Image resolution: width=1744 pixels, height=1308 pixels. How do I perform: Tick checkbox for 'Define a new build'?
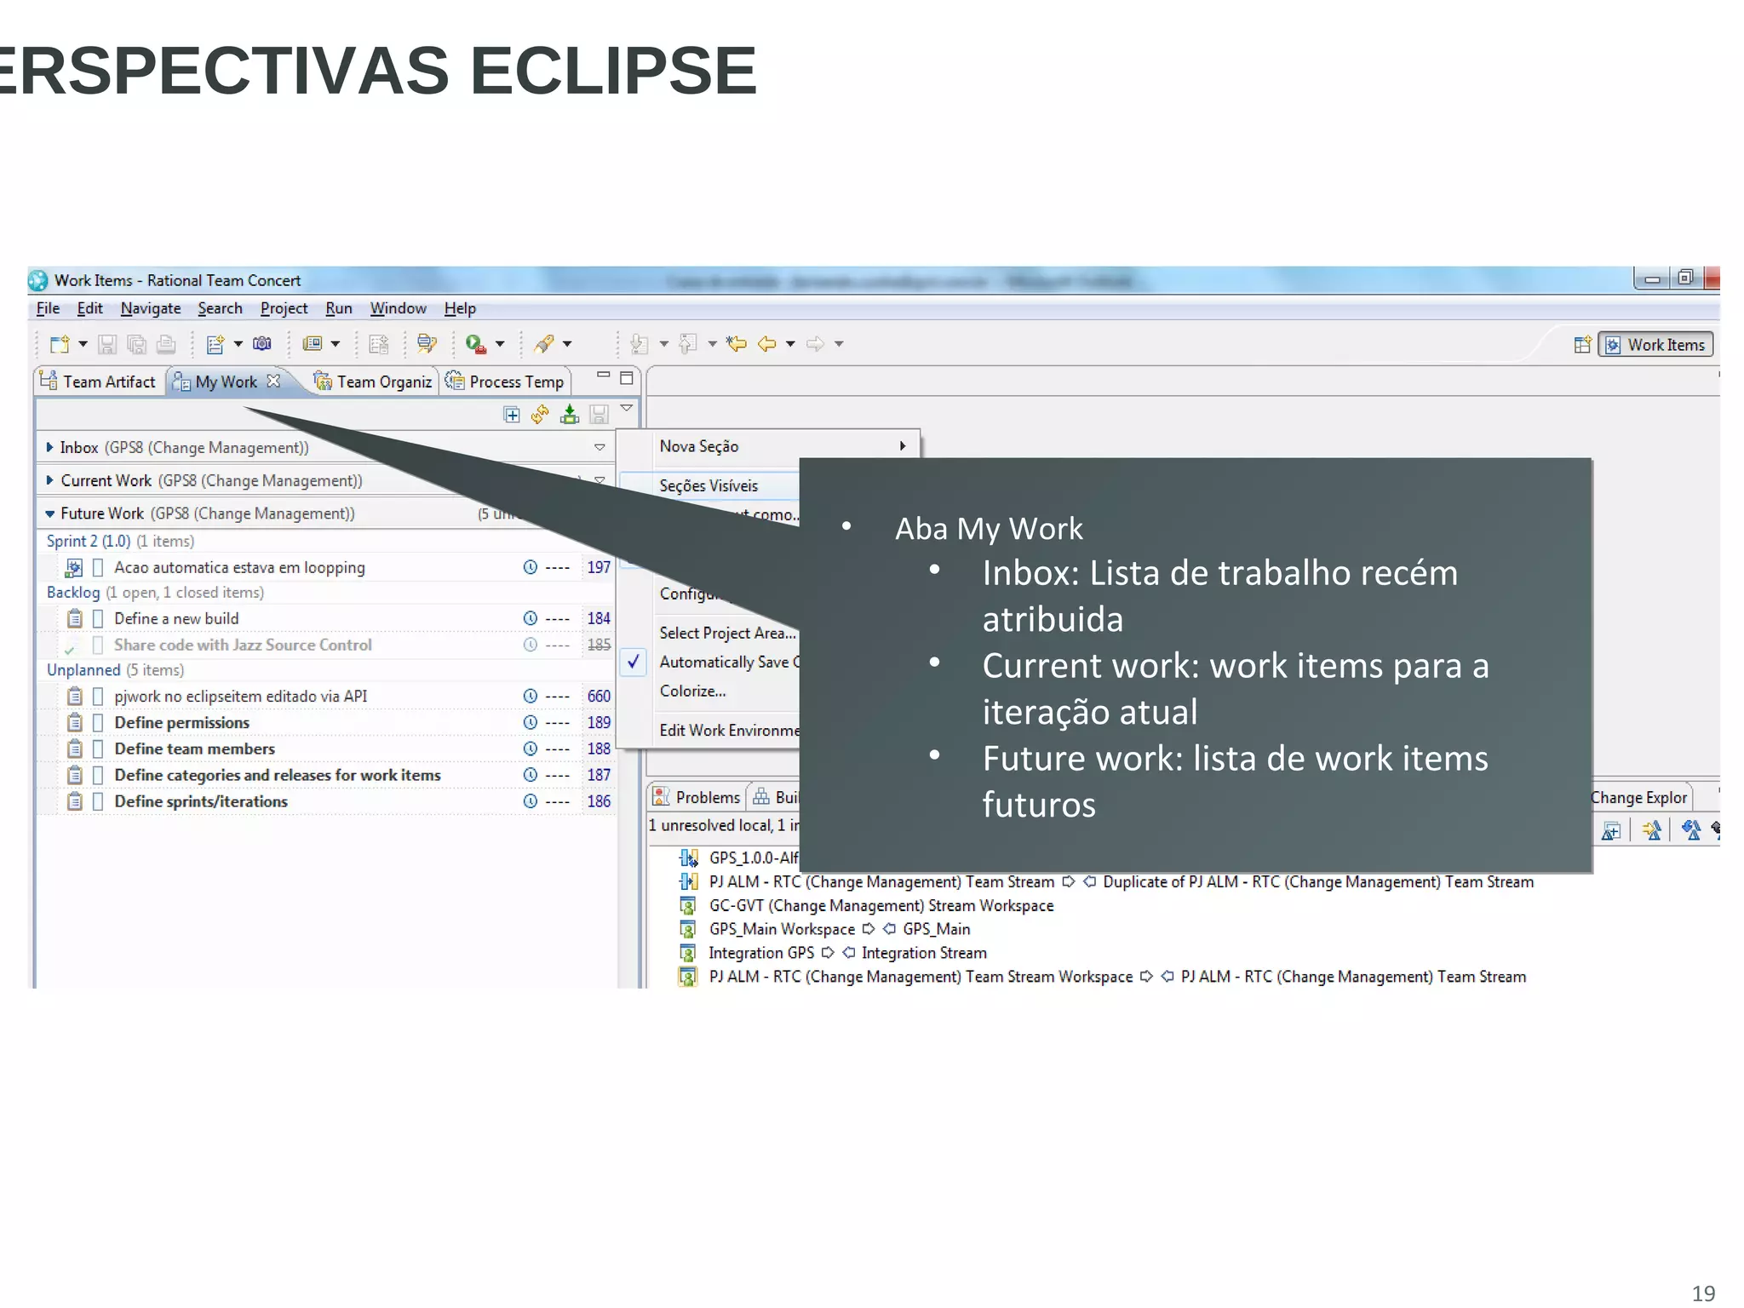pyautogui.click(x=98, y=618)
